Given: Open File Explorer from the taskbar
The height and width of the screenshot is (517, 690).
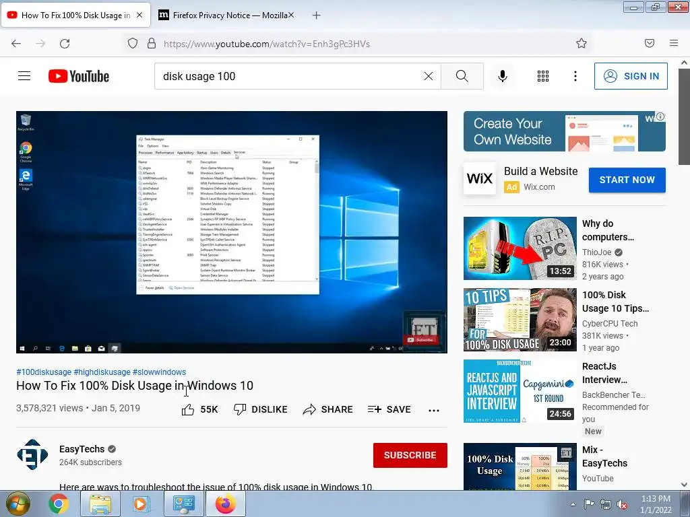Looking at the screenshot, I should 100,504.
